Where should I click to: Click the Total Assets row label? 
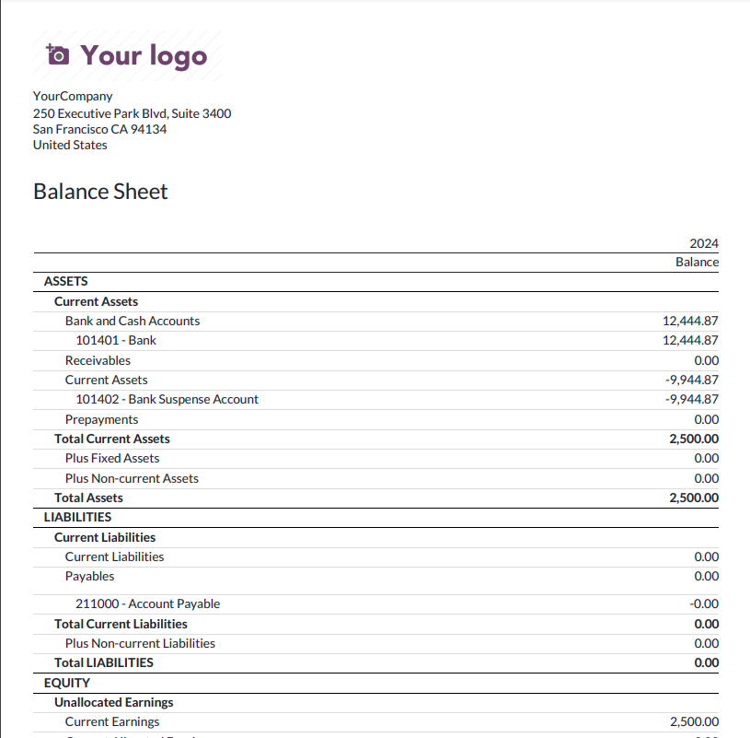coord(88,498)
